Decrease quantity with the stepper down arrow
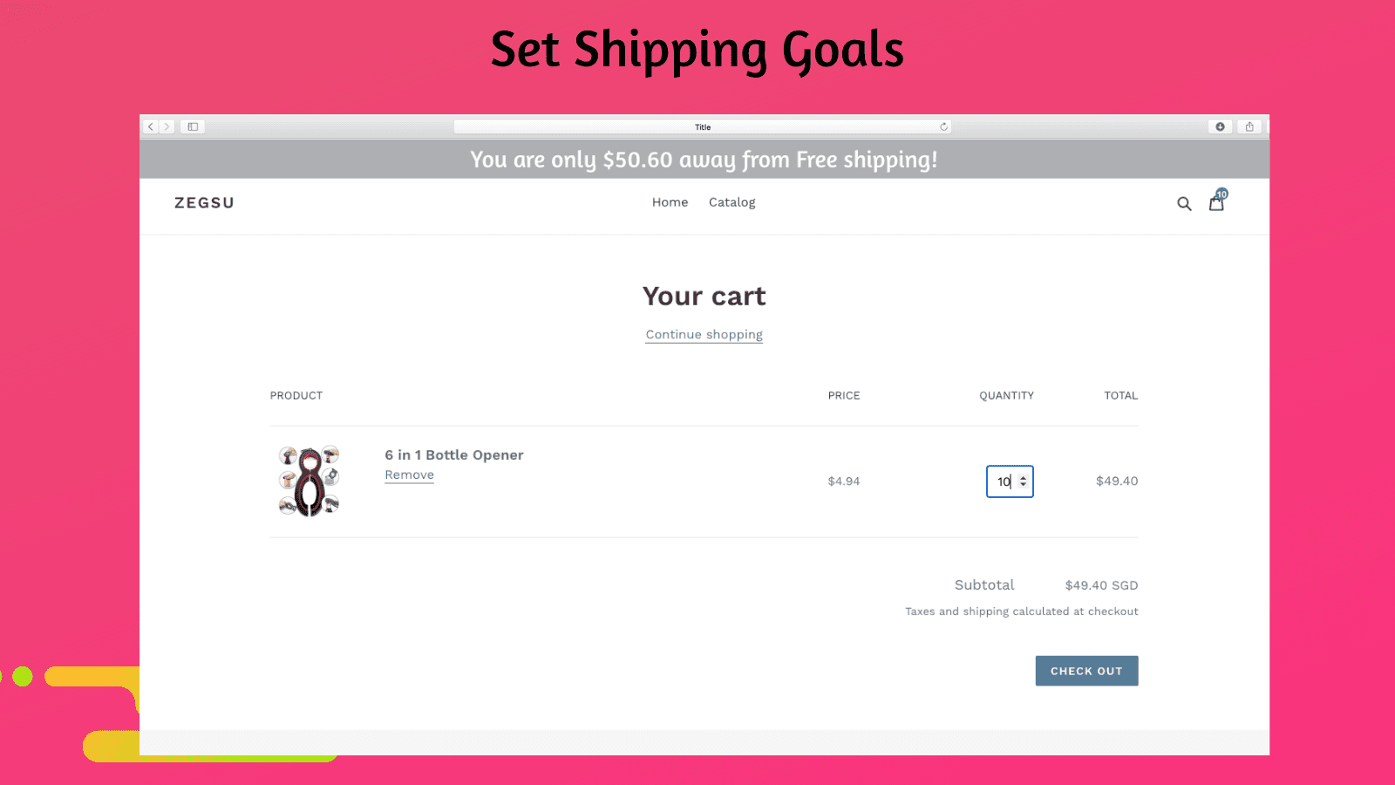This screenshot has width=1395, height=785. tap(1022, 485)
